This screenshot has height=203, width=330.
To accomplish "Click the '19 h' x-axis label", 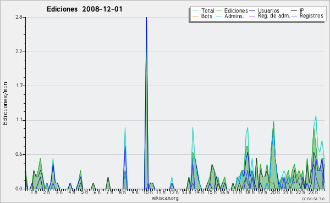I will pos(262,193).
